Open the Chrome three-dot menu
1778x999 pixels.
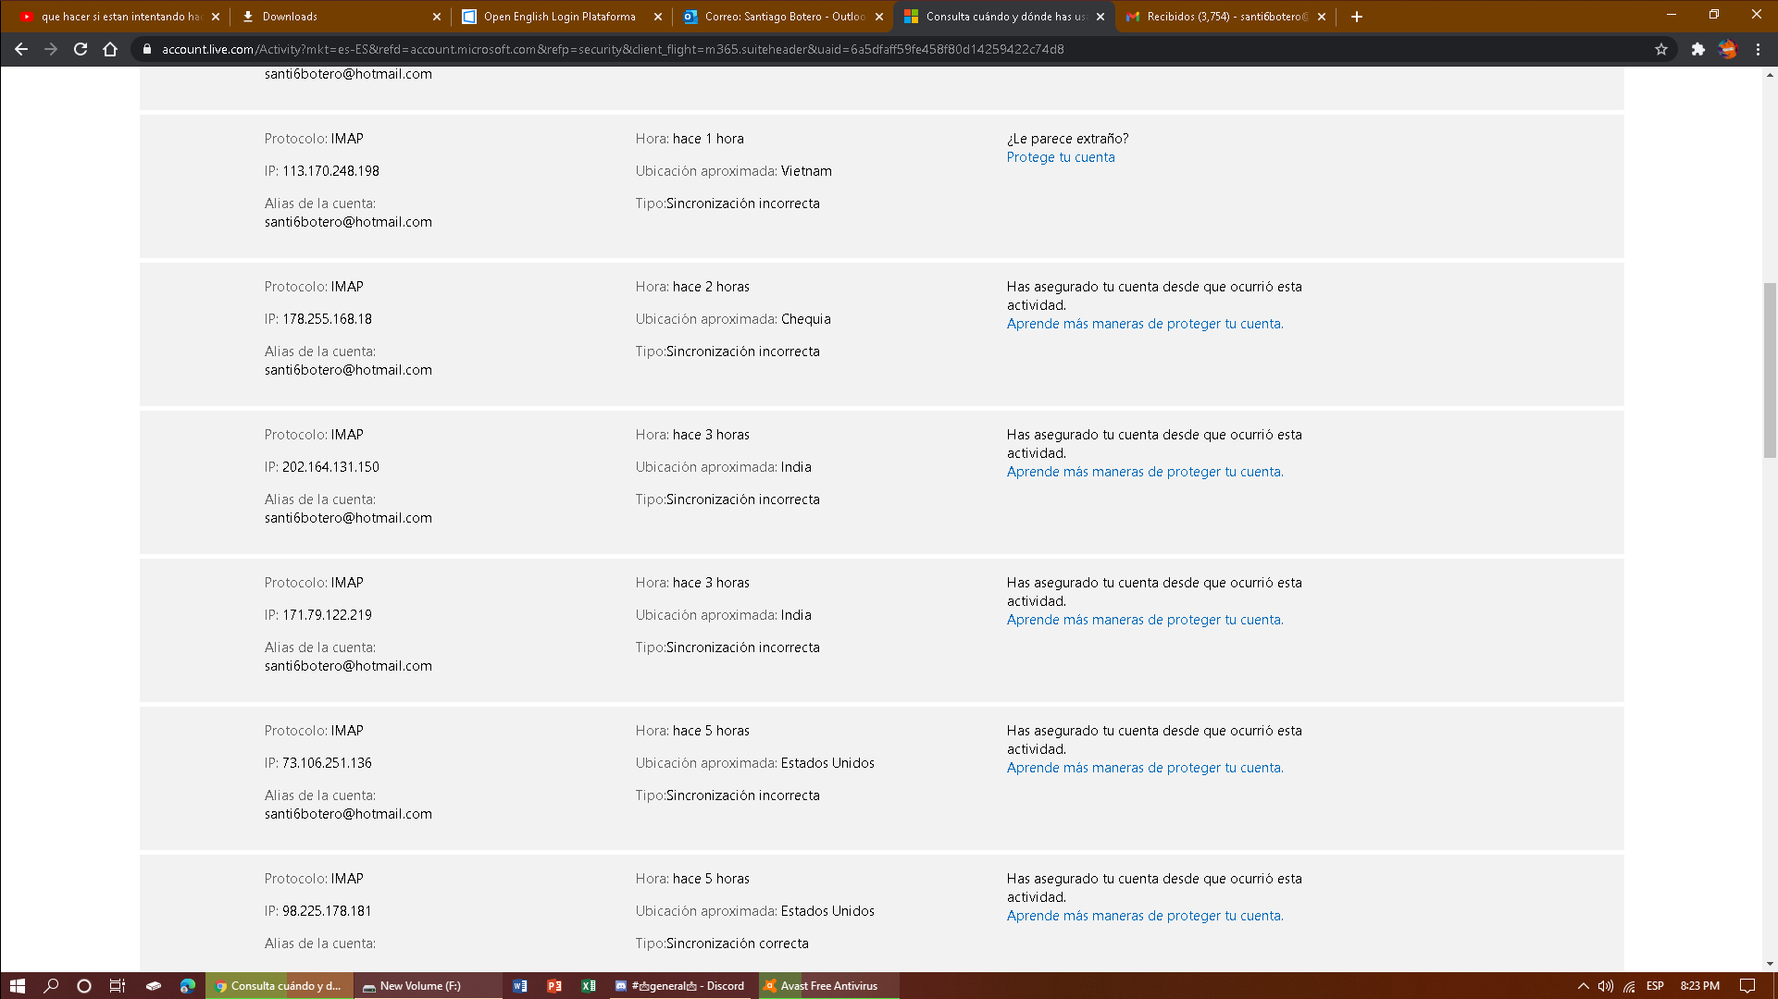[1758, 49]
